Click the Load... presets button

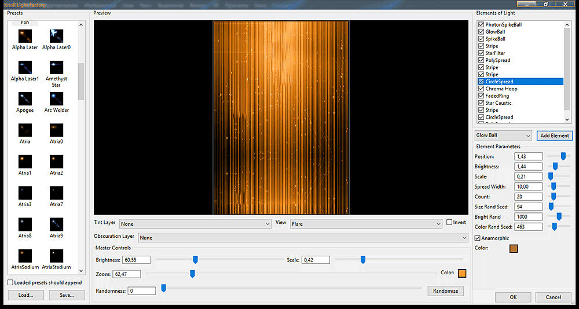click(26, 295)
